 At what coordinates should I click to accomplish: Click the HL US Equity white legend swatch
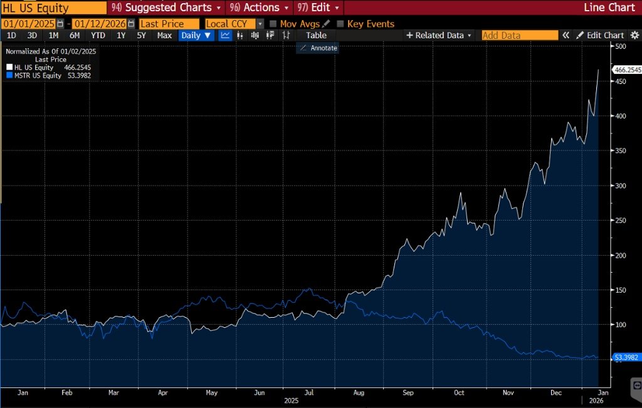[9, 68]
